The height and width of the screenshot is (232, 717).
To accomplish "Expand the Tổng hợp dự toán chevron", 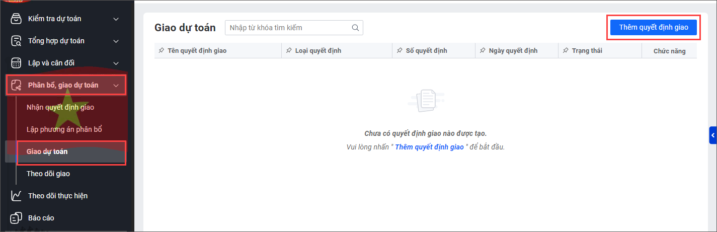I will click(x=116, y=41).
